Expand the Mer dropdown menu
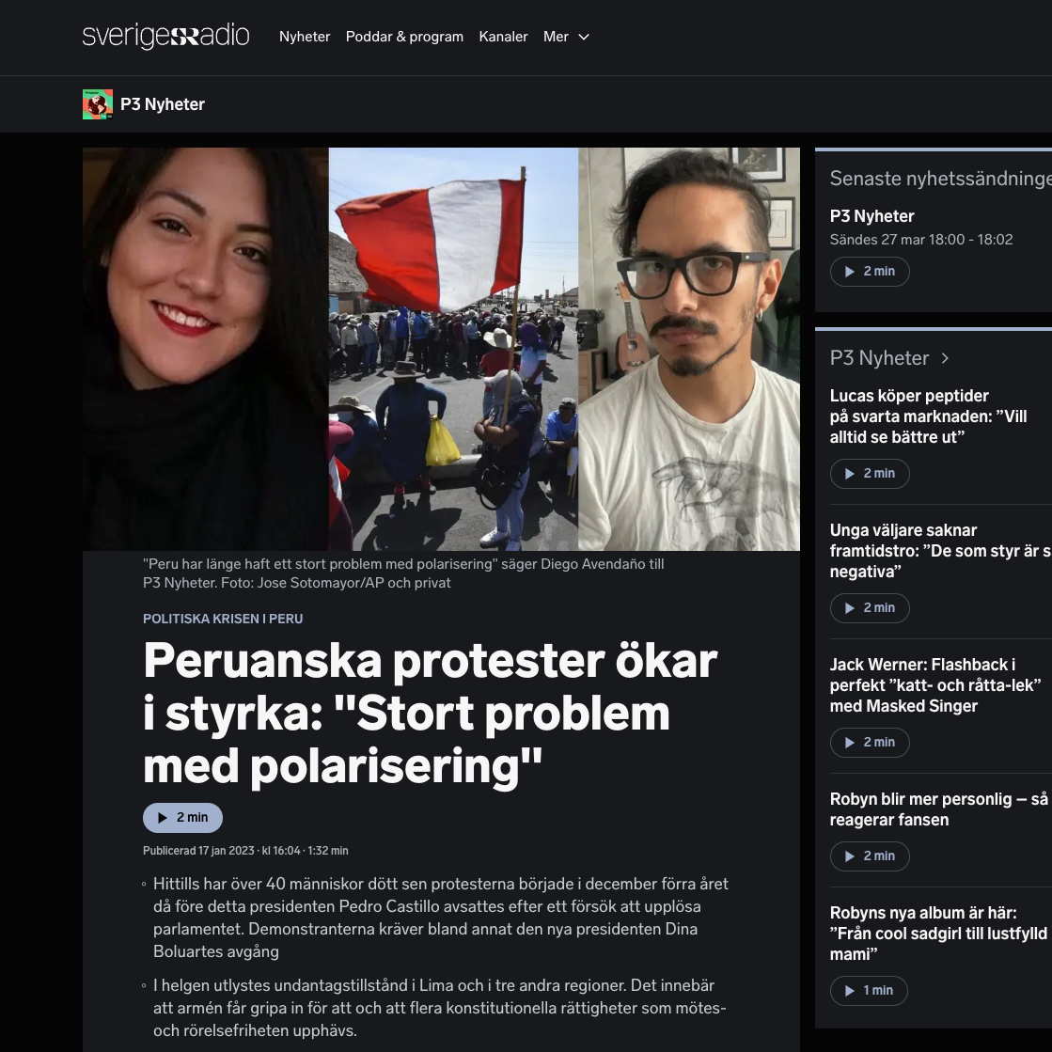1052x1052 pixels. 566,37
